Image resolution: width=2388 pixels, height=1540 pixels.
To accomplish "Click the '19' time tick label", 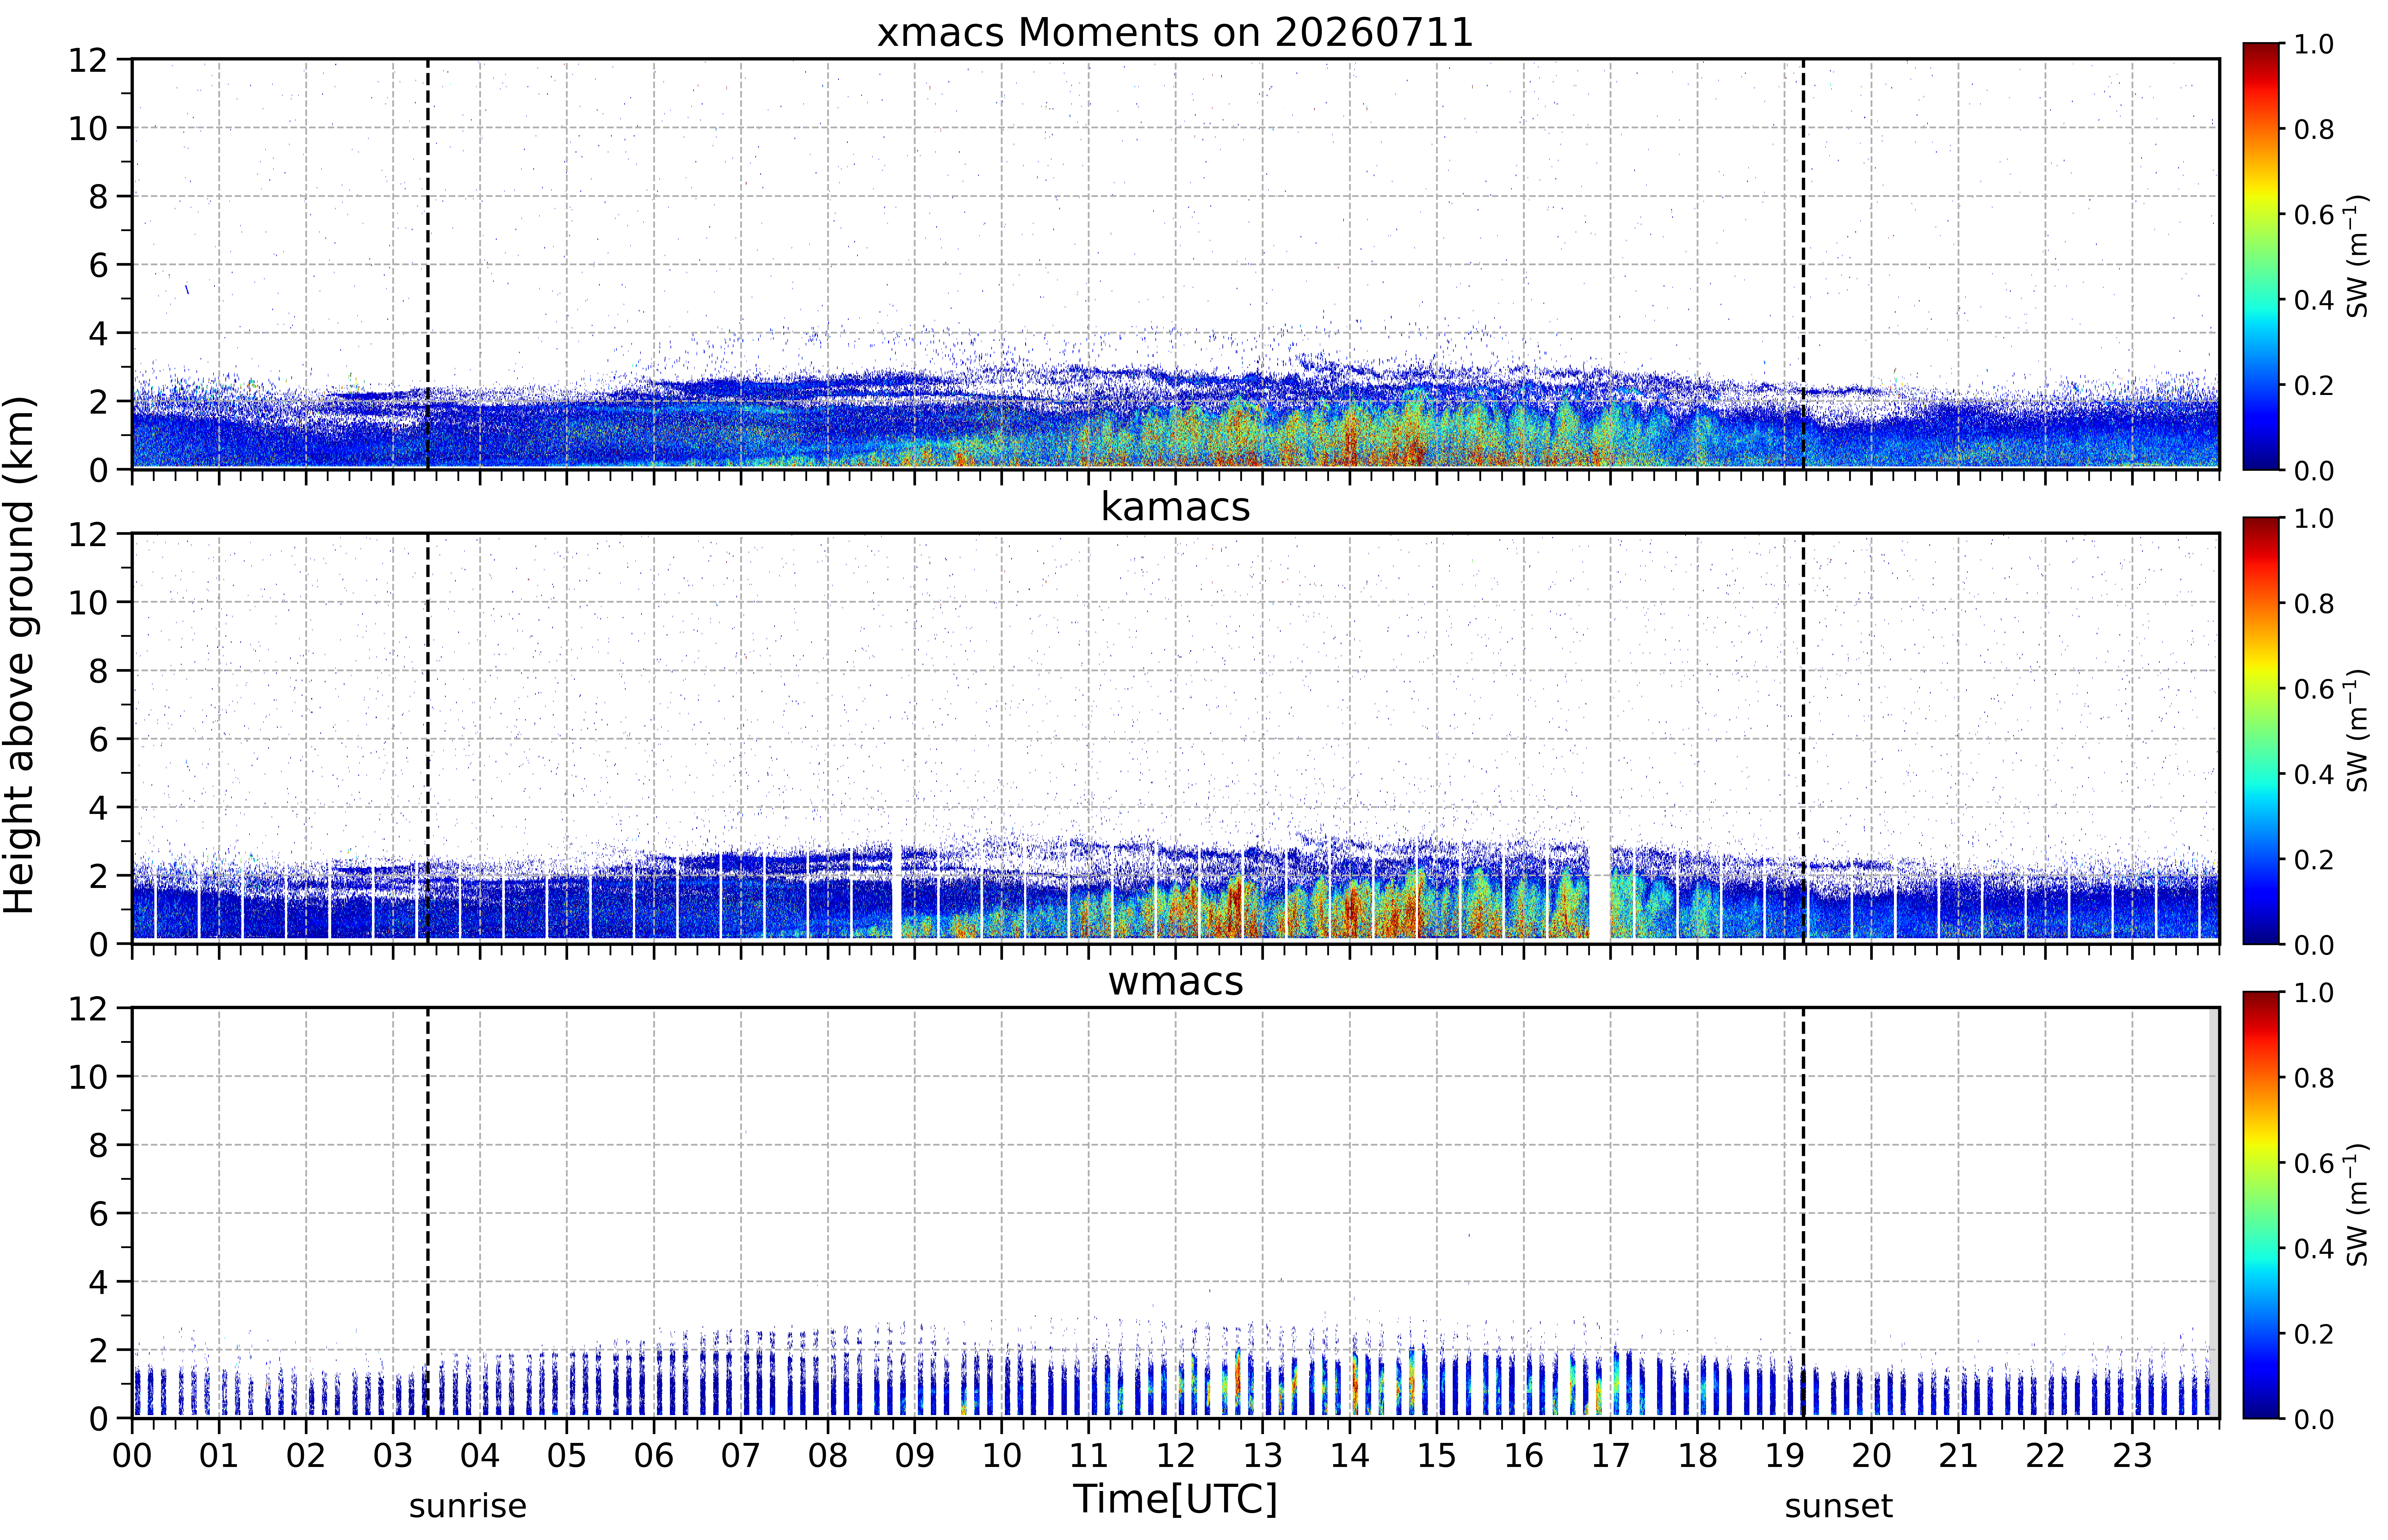I will [1785, 1456].
